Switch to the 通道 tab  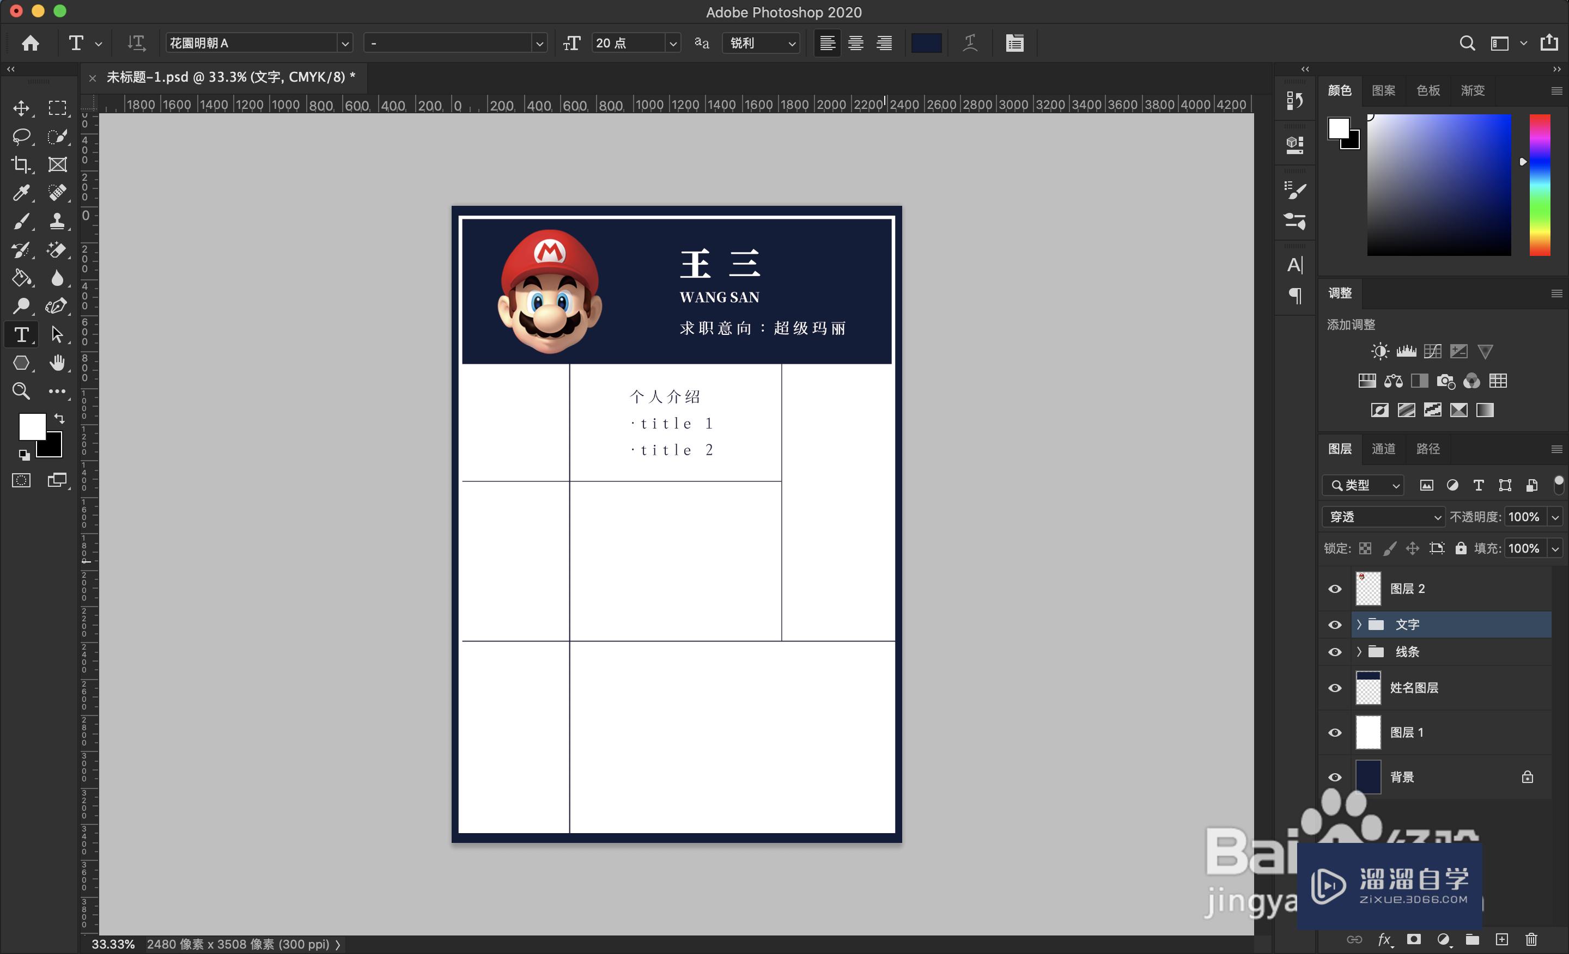[1383, 449]
